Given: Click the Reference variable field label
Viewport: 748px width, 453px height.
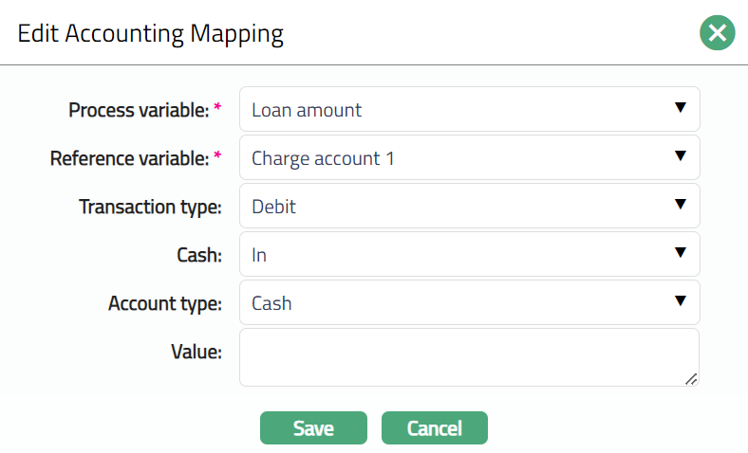Looking at the screenshot, I should (x=129, y=158).
